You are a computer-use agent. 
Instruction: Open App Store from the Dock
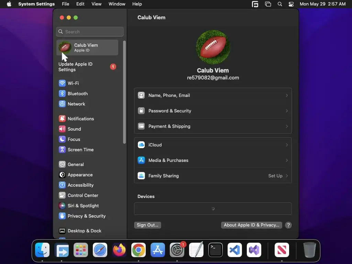(158, 250)
